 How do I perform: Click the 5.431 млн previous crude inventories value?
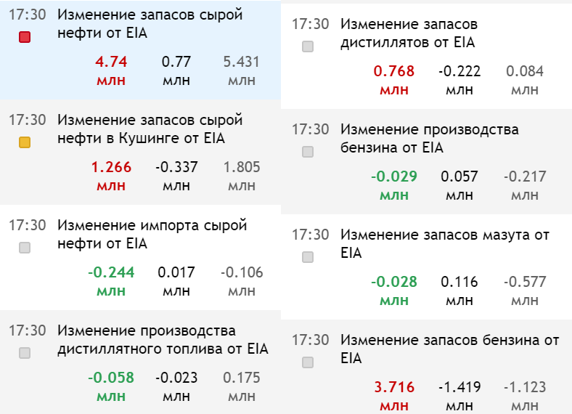pos(242,70)
